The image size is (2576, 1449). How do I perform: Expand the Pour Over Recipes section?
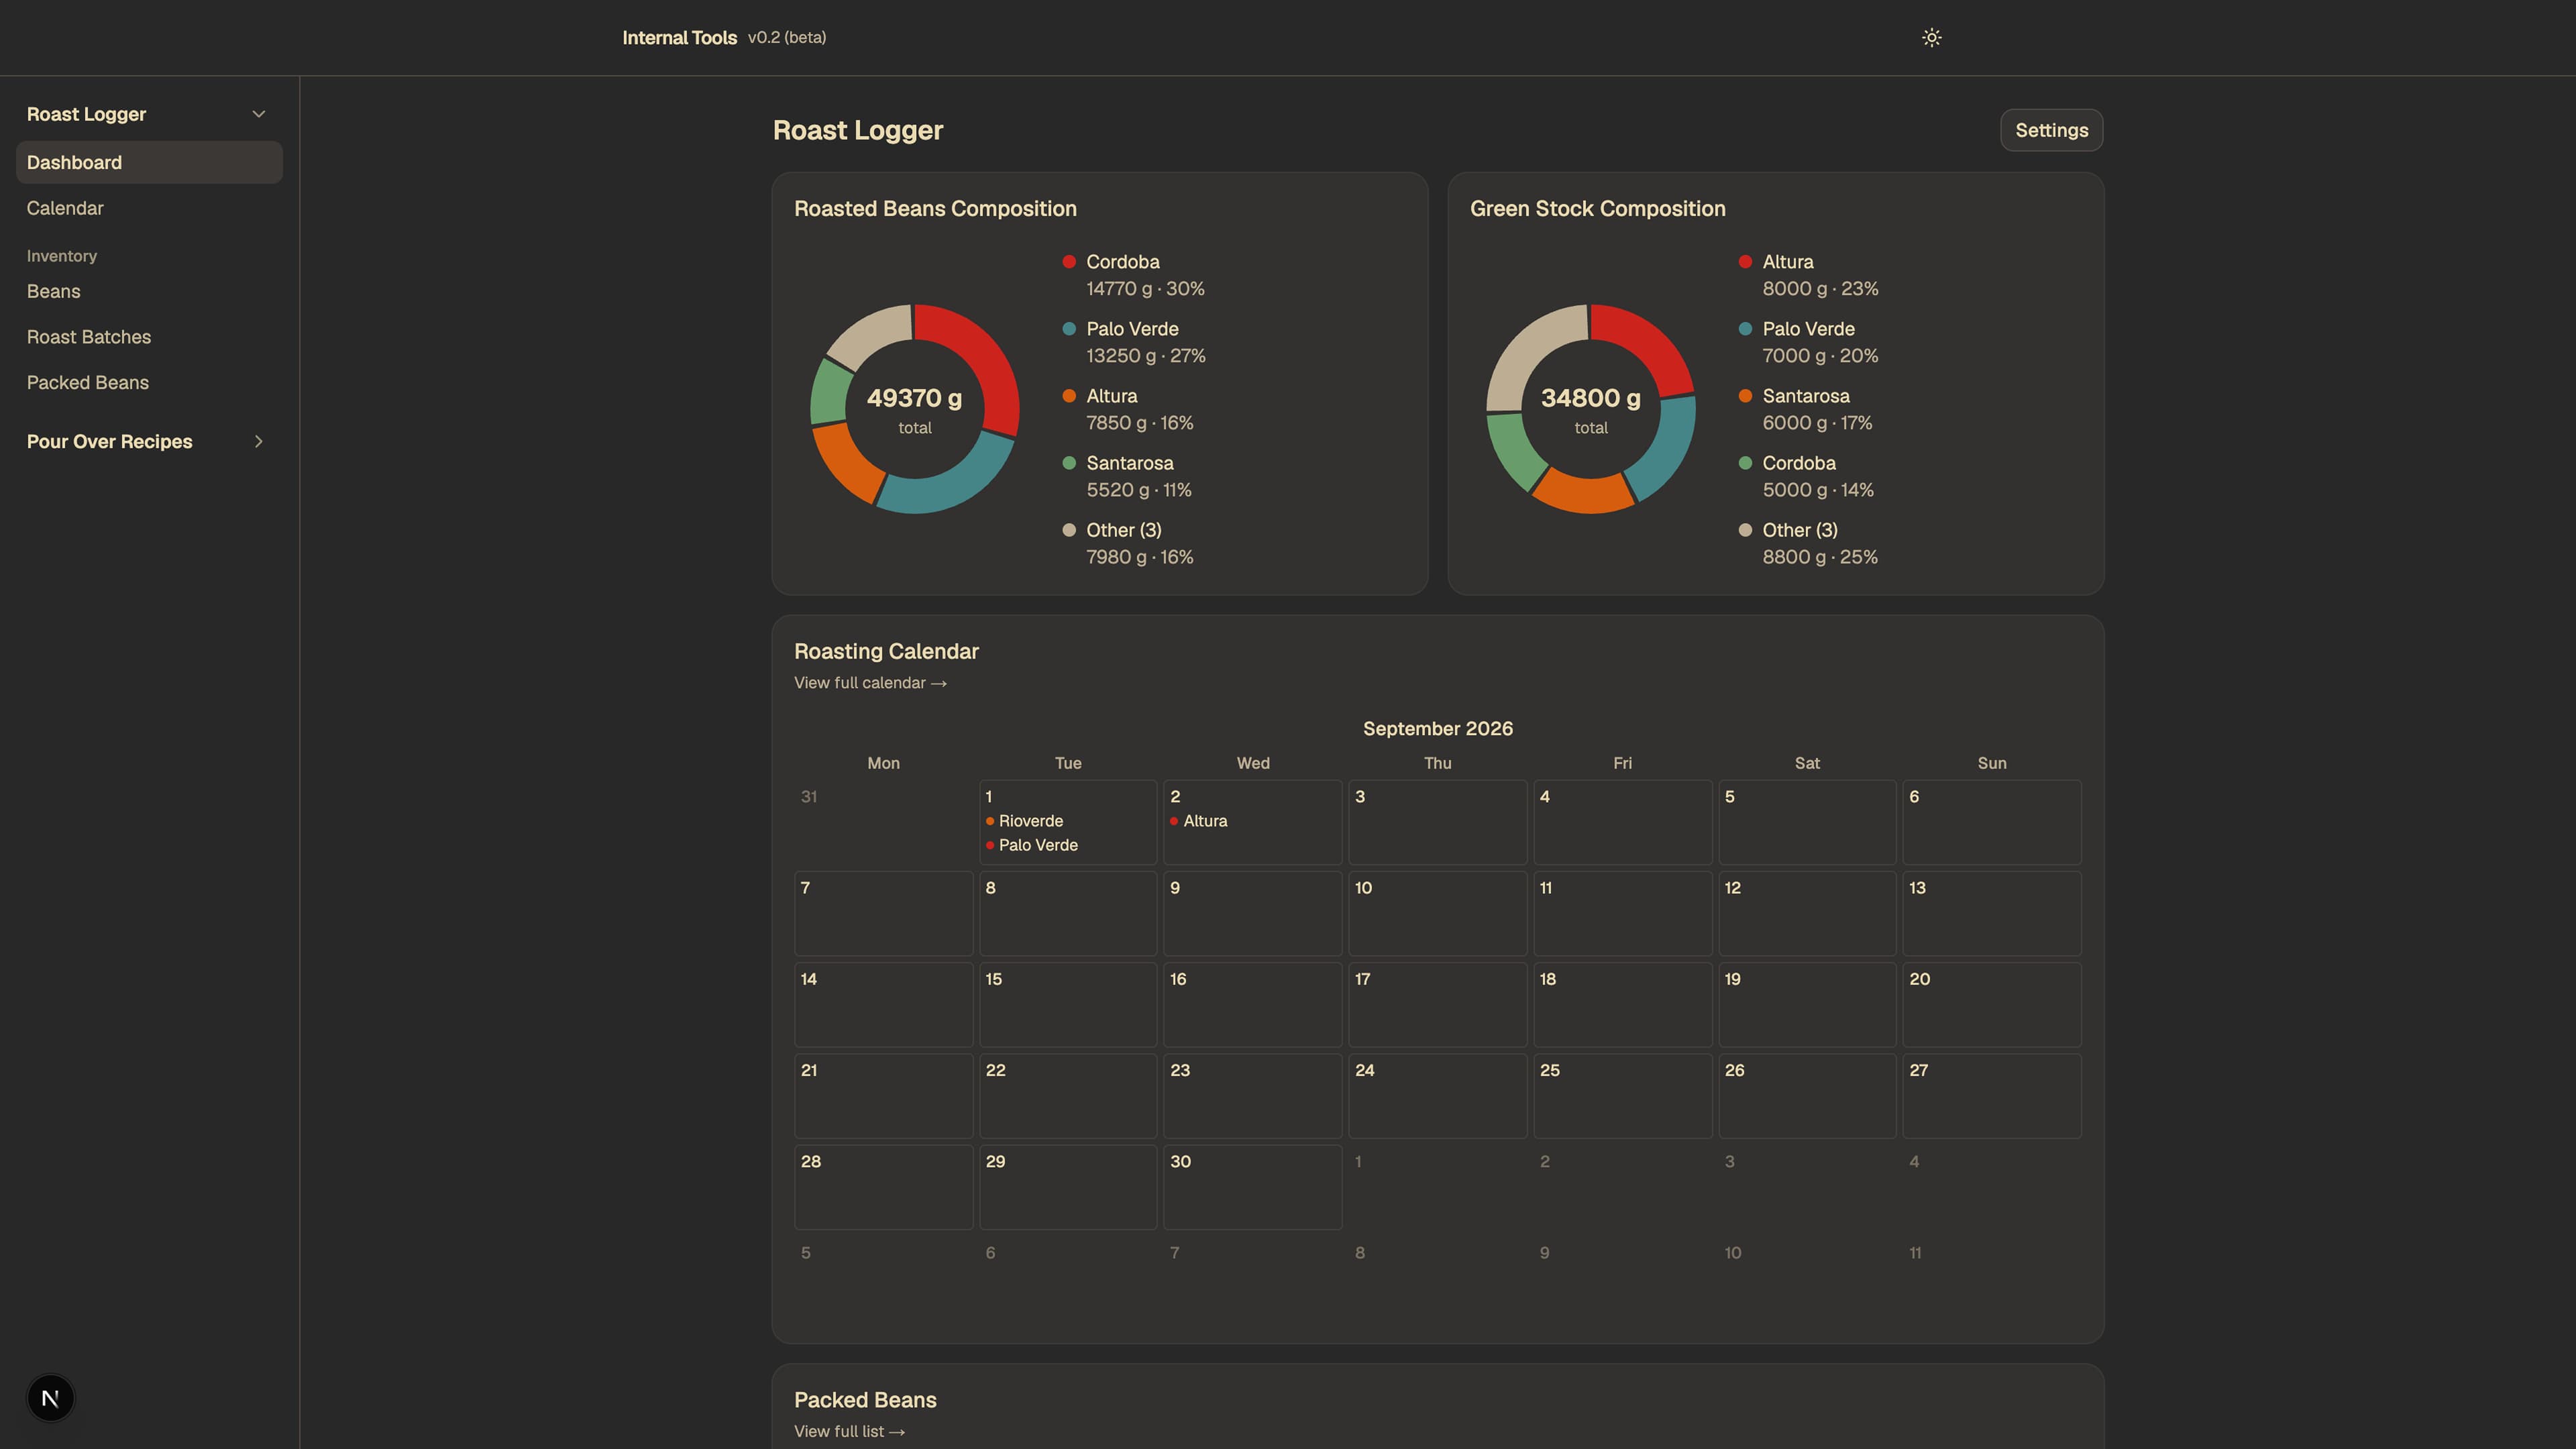point(259,441)
